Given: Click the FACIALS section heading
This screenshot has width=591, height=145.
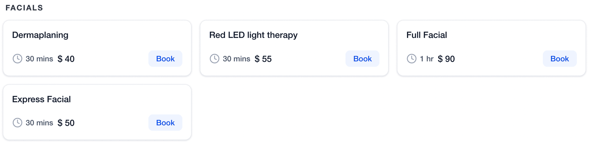Looking at the screenshot, I should click(24, 8).
